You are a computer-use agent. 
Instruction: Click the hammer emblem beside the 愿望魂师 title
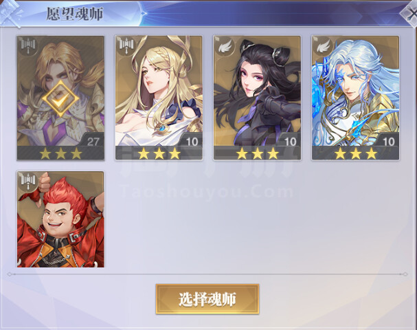tap(10, 13)
